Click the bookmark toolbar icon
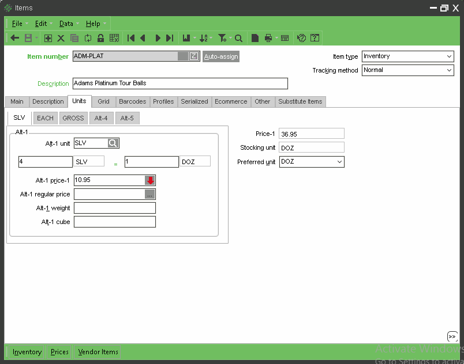This screenshot has width=464, height=364. tap(186, 38)
